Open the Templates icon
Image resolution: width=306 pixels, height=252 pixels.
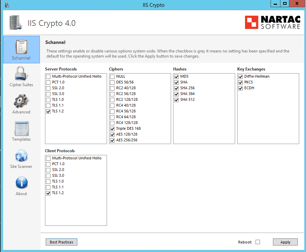point(21,128)
